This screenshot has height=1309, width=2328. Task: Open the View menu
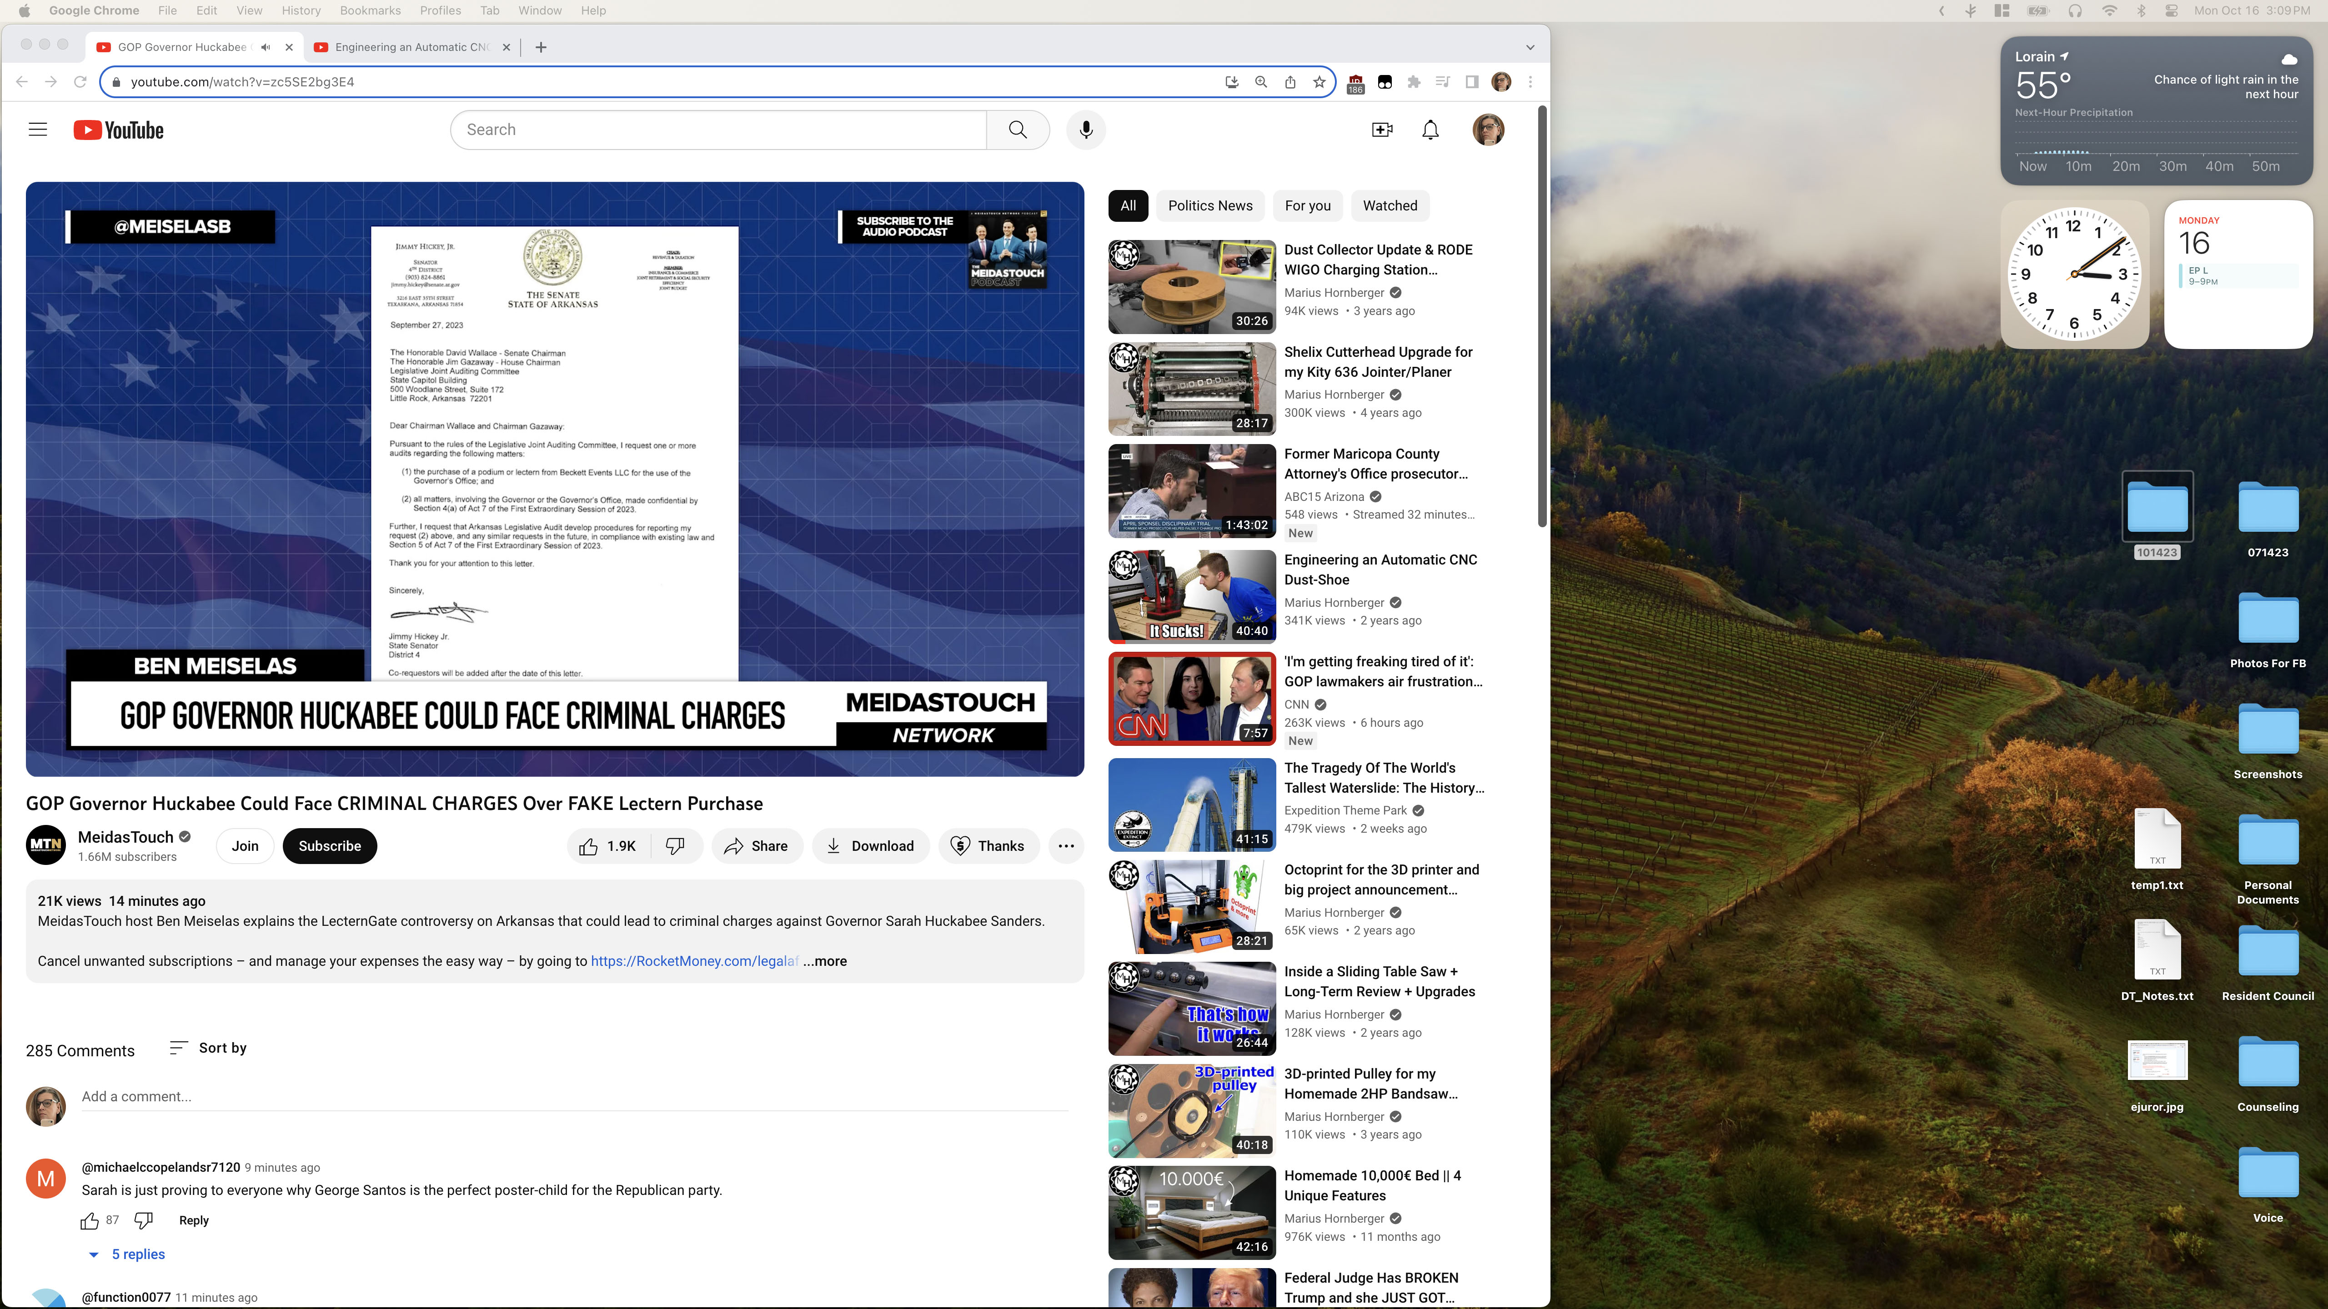(249, 11)
